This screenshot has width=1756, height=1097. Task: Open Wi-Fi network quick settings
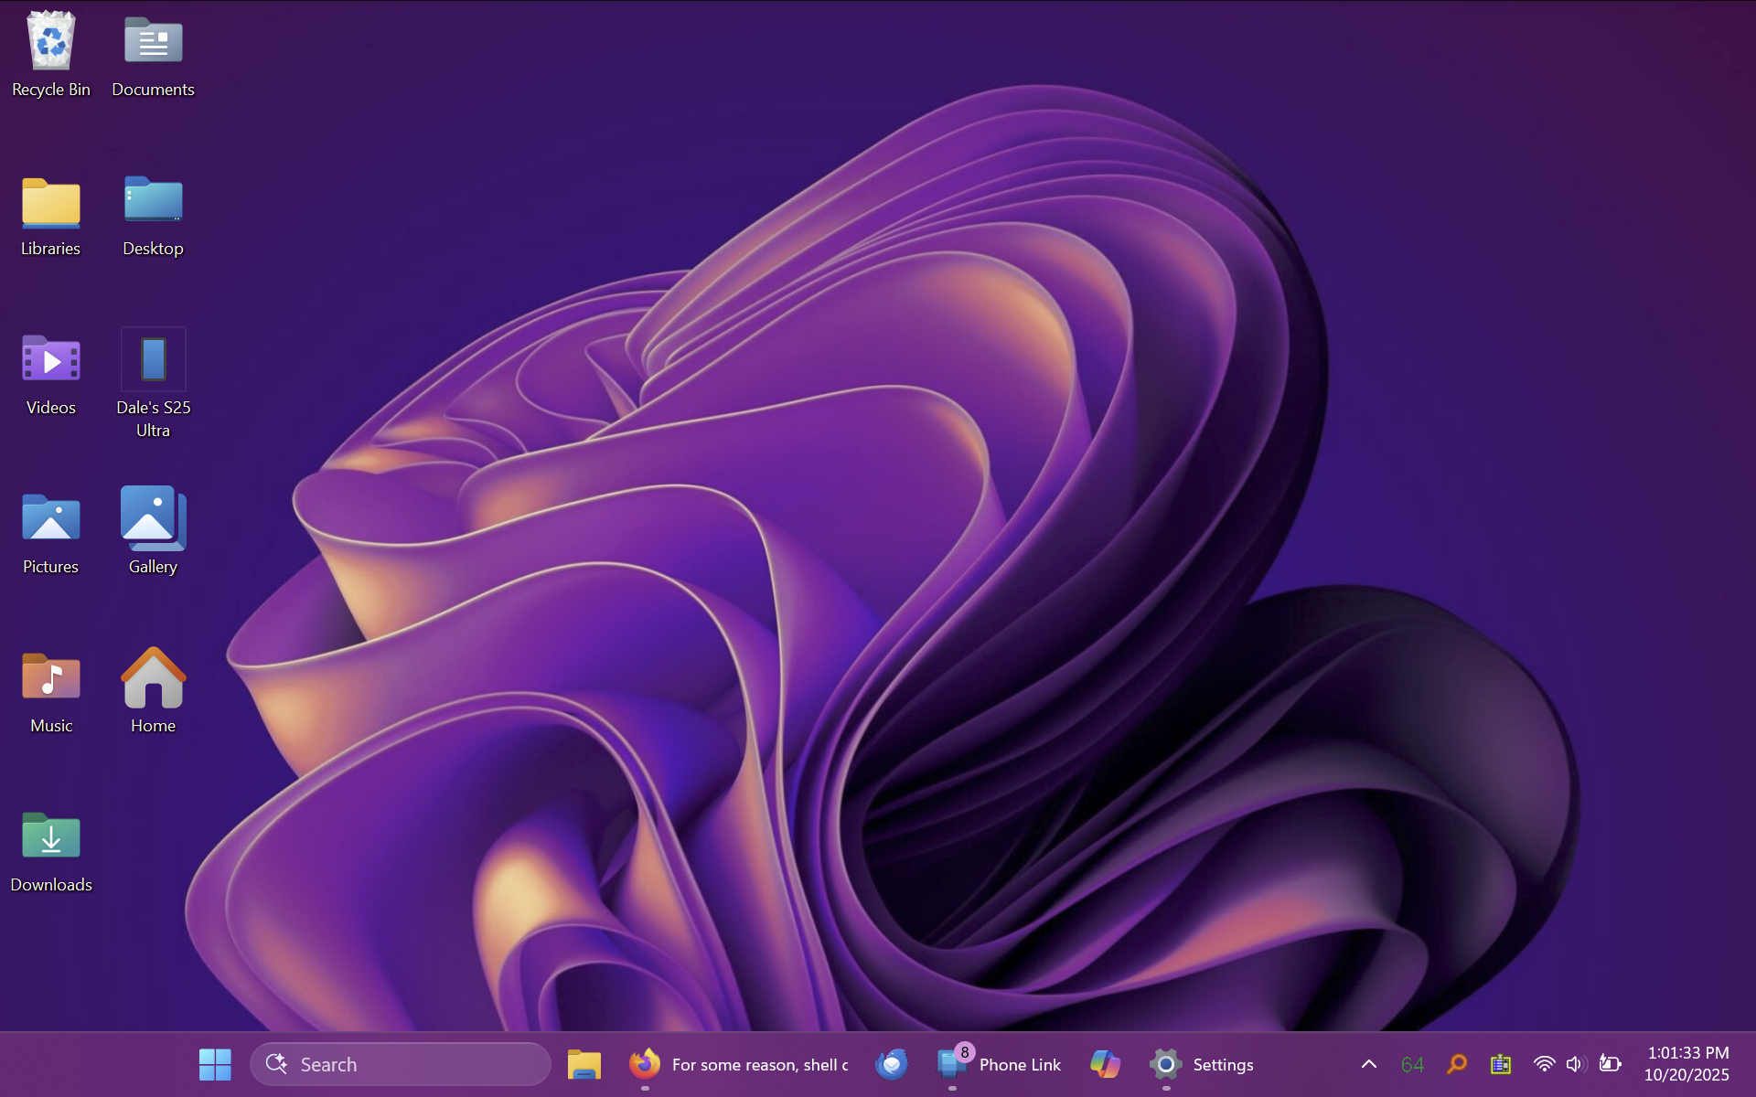tap(1544, 1064)
